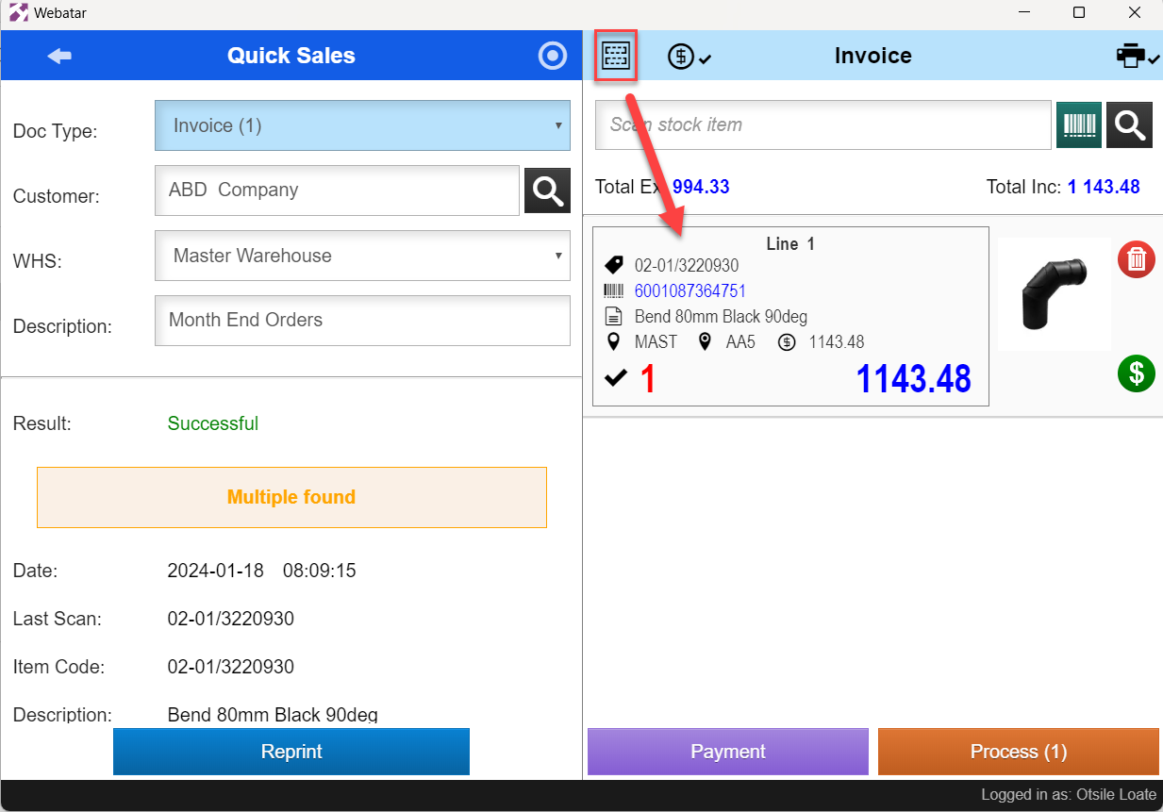Click the Line 1 heading

click(x=790, y=244)
